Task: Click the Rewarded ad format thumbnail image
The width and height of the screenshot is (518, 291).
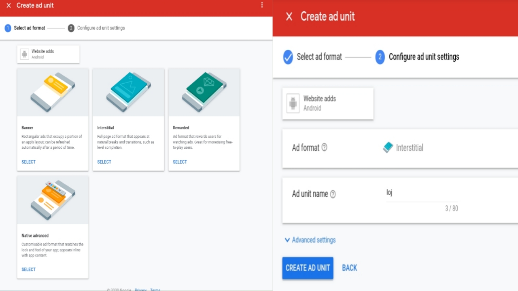Action: (204, 92)
